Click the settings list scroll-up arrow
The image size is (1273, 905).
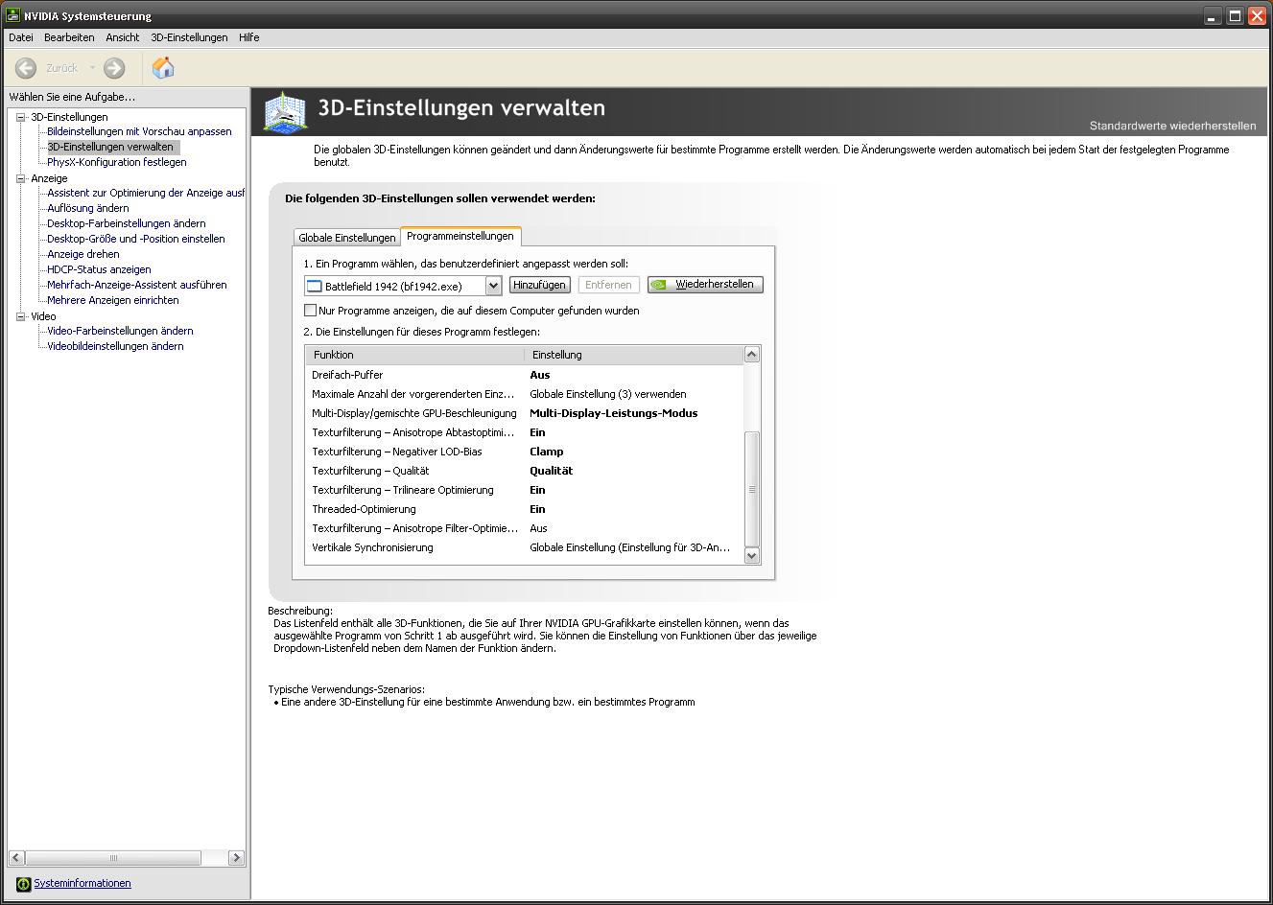[752, 355]
